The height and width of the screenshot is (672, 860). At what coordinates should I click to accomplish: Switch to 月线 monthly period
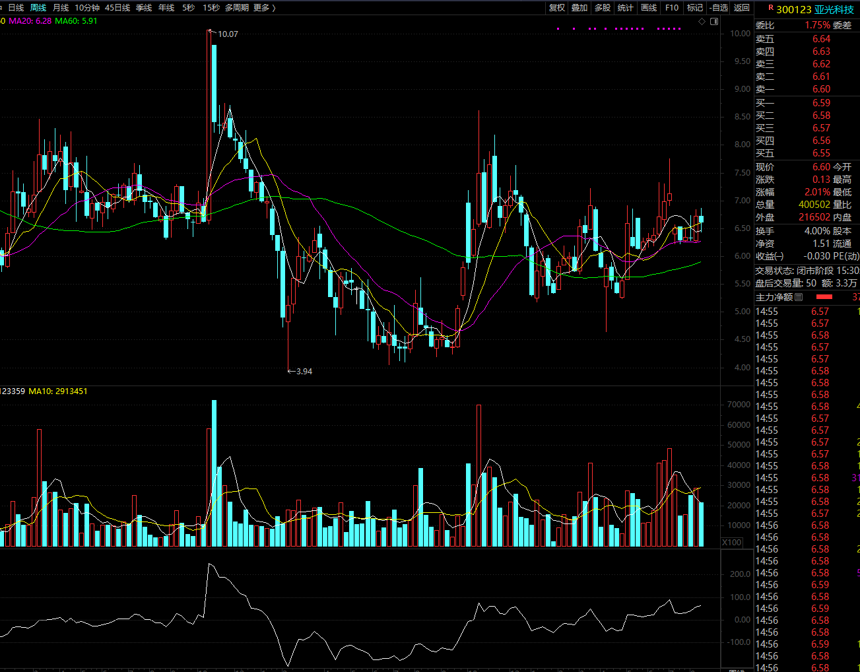[x=61, y=7]
